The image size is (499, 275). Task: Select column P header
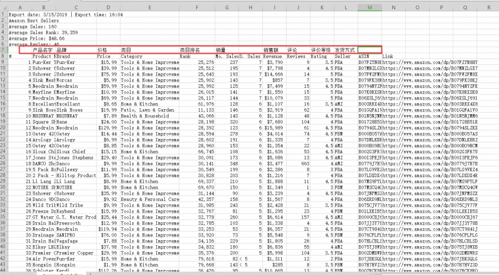pyautogui.click(x=441, y=7)
